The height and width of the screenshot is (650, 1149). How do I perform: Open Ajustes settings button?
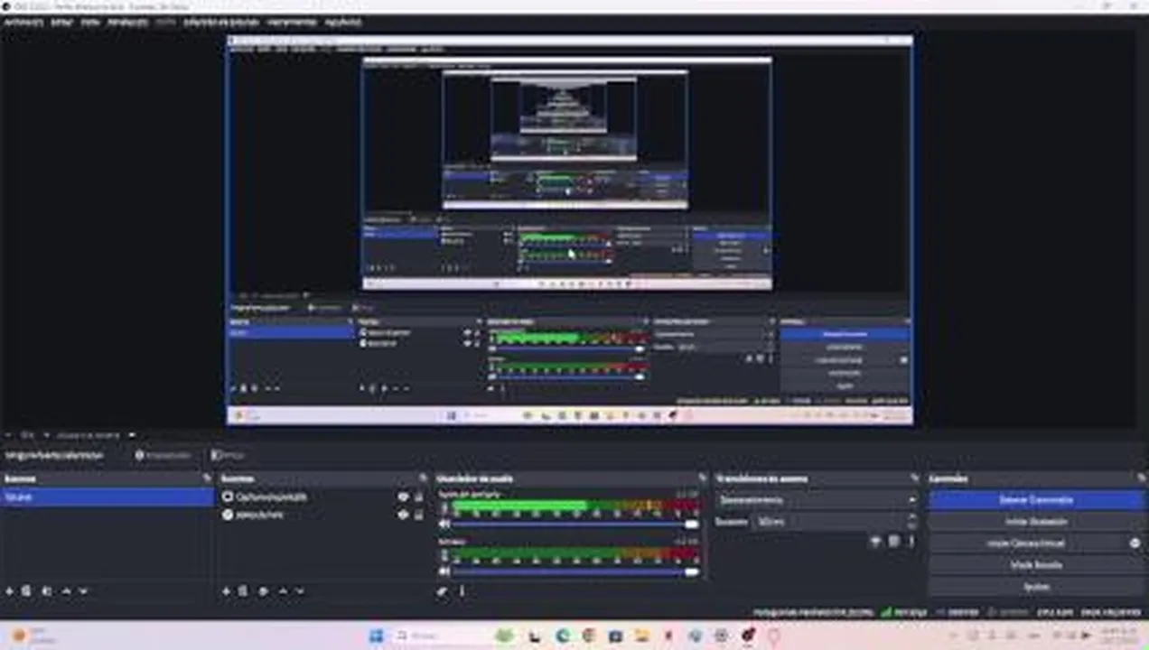point(1036,587)
